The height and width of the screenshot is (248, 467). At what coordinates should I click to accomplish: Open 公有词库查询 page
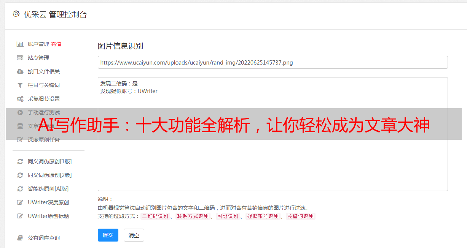(x=44, y=238)
